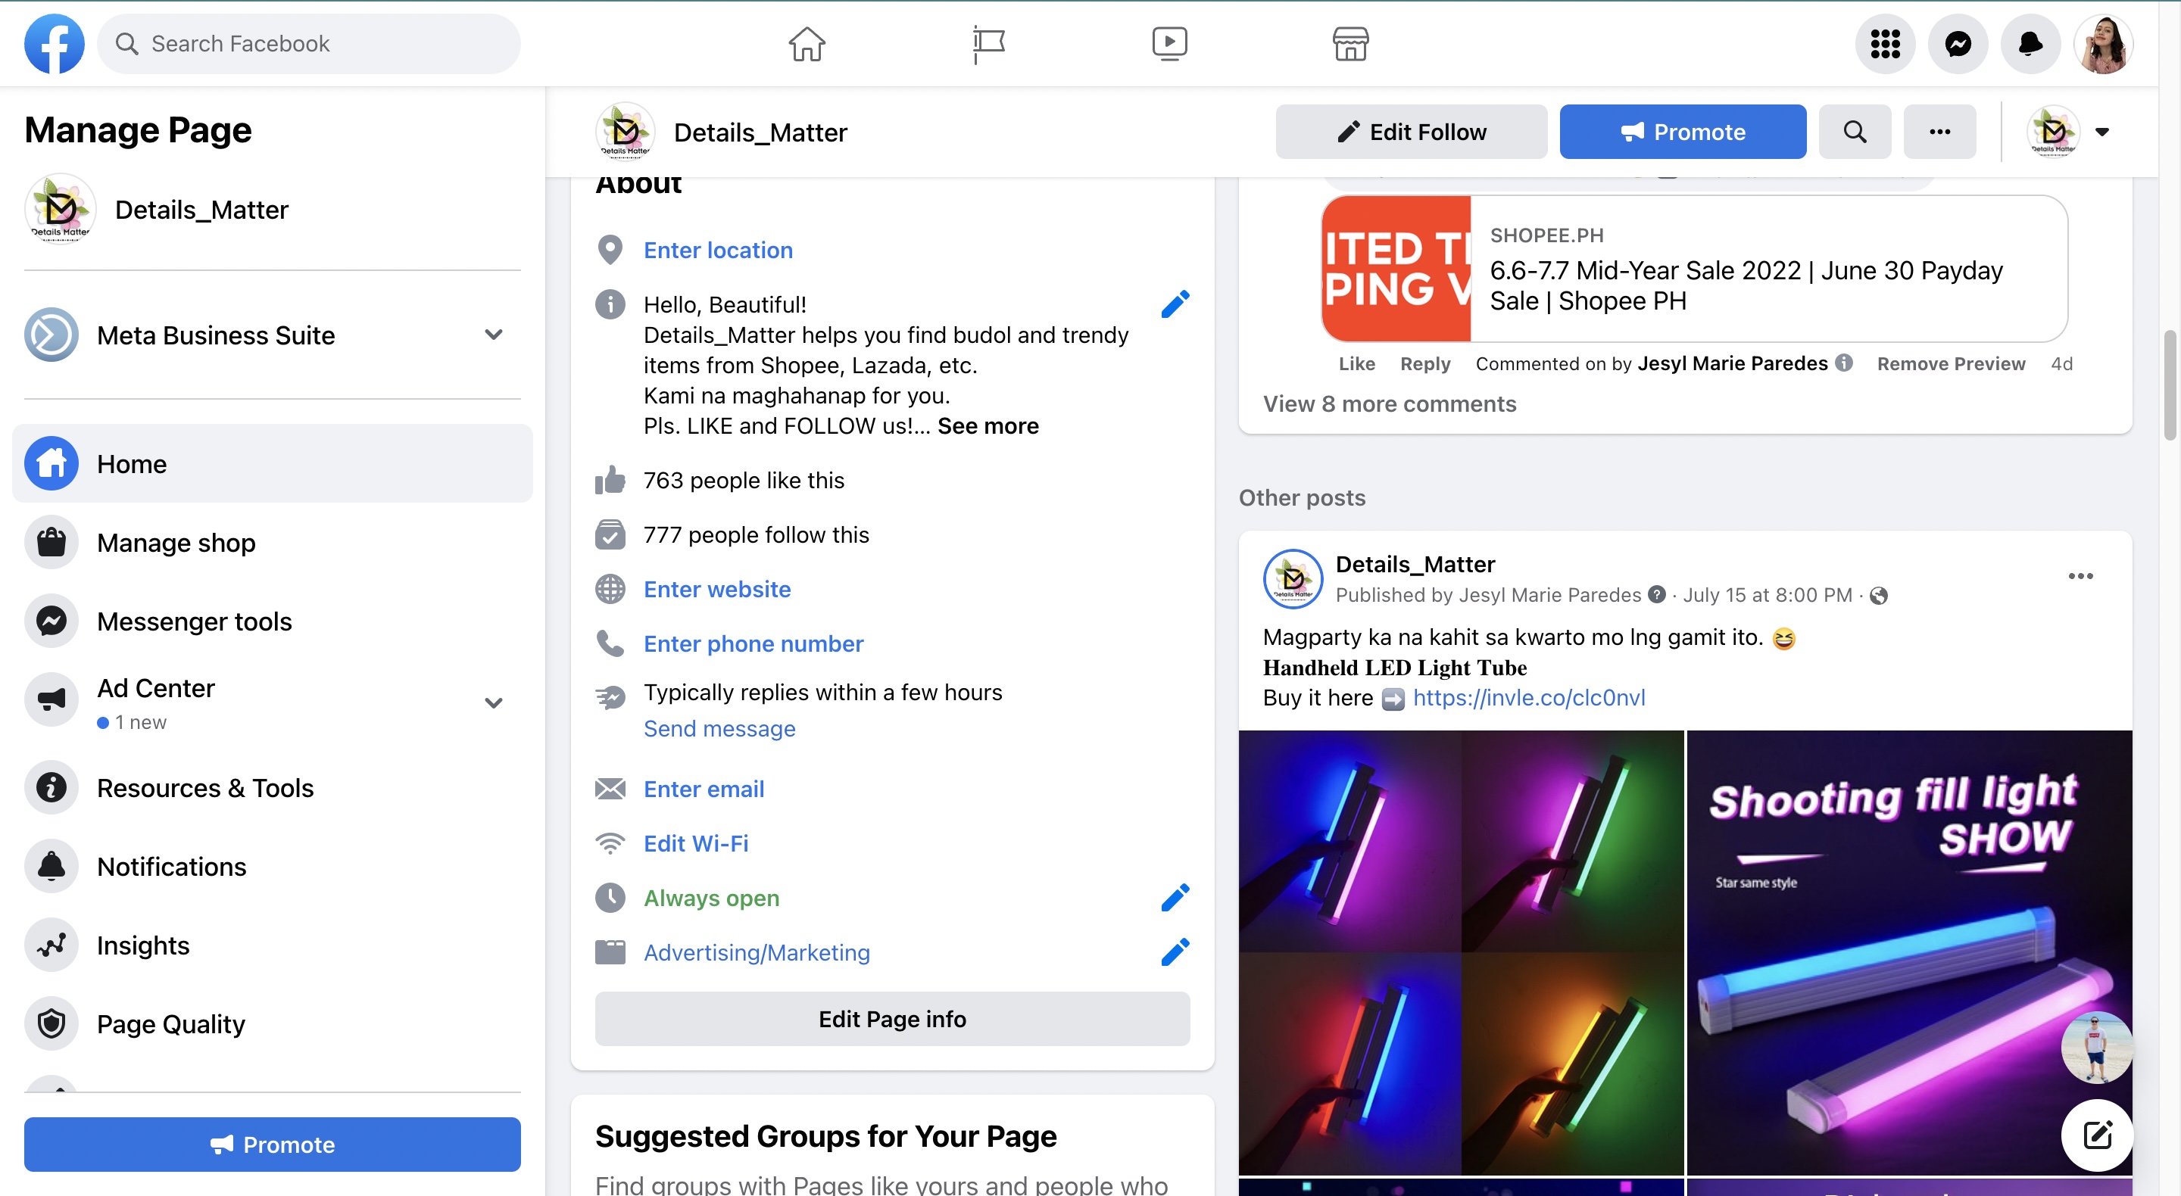Open Manage shop in sidebar
Viewport: 2181px width, 1196px height.
pyautogui.click(x=176, y=543)
